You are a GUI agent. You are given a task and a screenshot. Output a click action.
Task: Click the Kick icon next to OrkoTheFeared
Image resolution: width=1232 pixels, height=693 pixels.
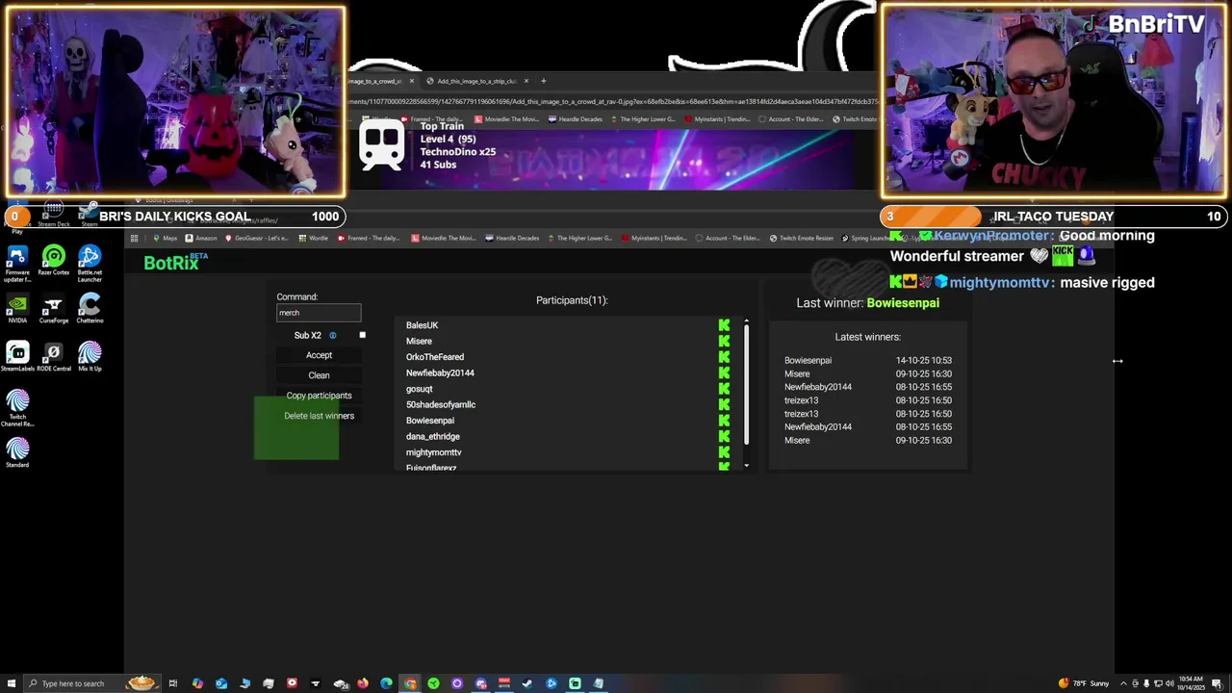click(x=724, y=357)
